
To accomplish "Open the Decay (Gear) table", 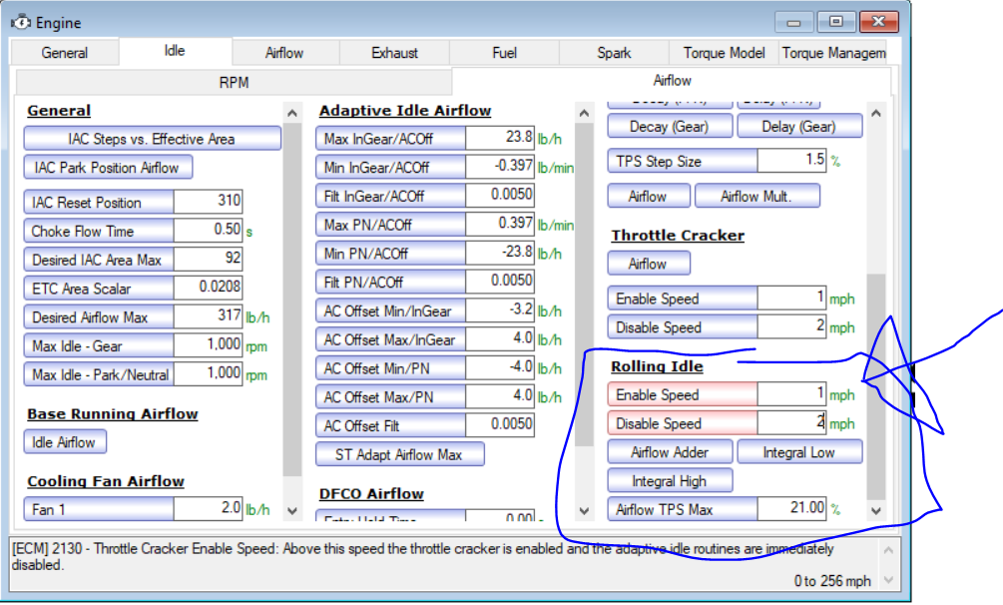I will [x=670, y=126].
